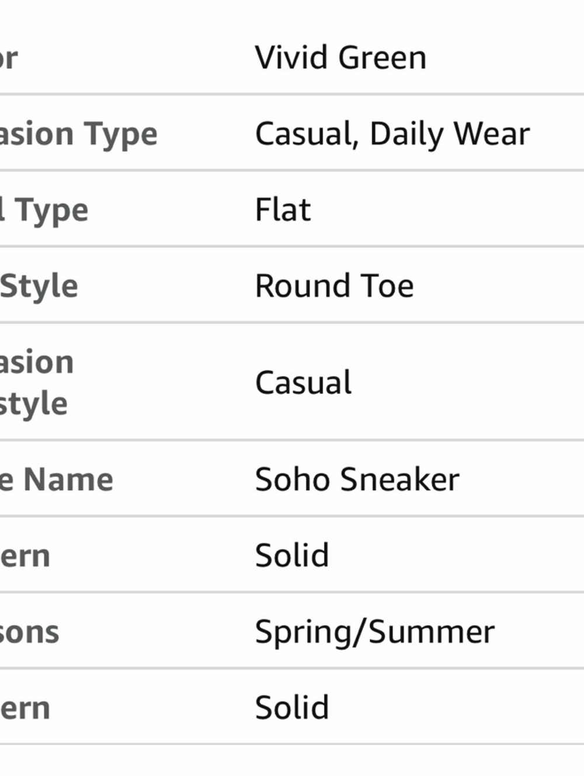584x779 pixels.
Task: Click the cut-off Heel Type label
Action: [x=46, y=210]
